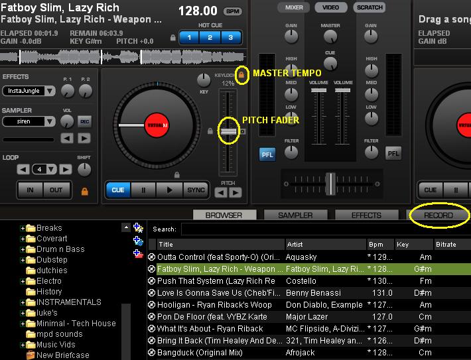Viewport: 471px width, 360px height.
Task: Click previous sampler arrow button
Action: [x=67, y=139]
